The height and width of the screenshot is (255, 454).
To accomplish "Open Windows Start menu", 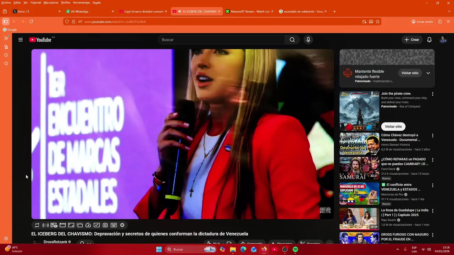I will point(159,249).
